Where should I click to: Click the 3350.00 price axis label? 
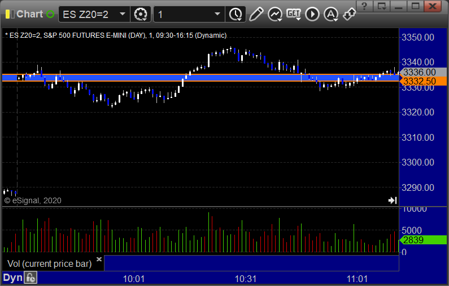click(x=418, y=37)
